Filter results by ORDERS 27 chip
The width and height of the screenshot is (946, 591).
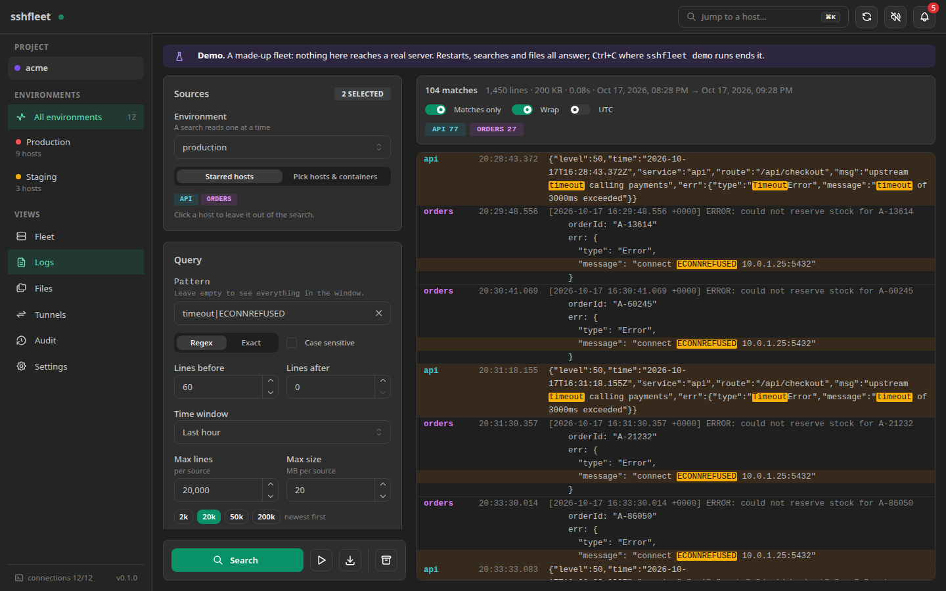coord(497,129)
